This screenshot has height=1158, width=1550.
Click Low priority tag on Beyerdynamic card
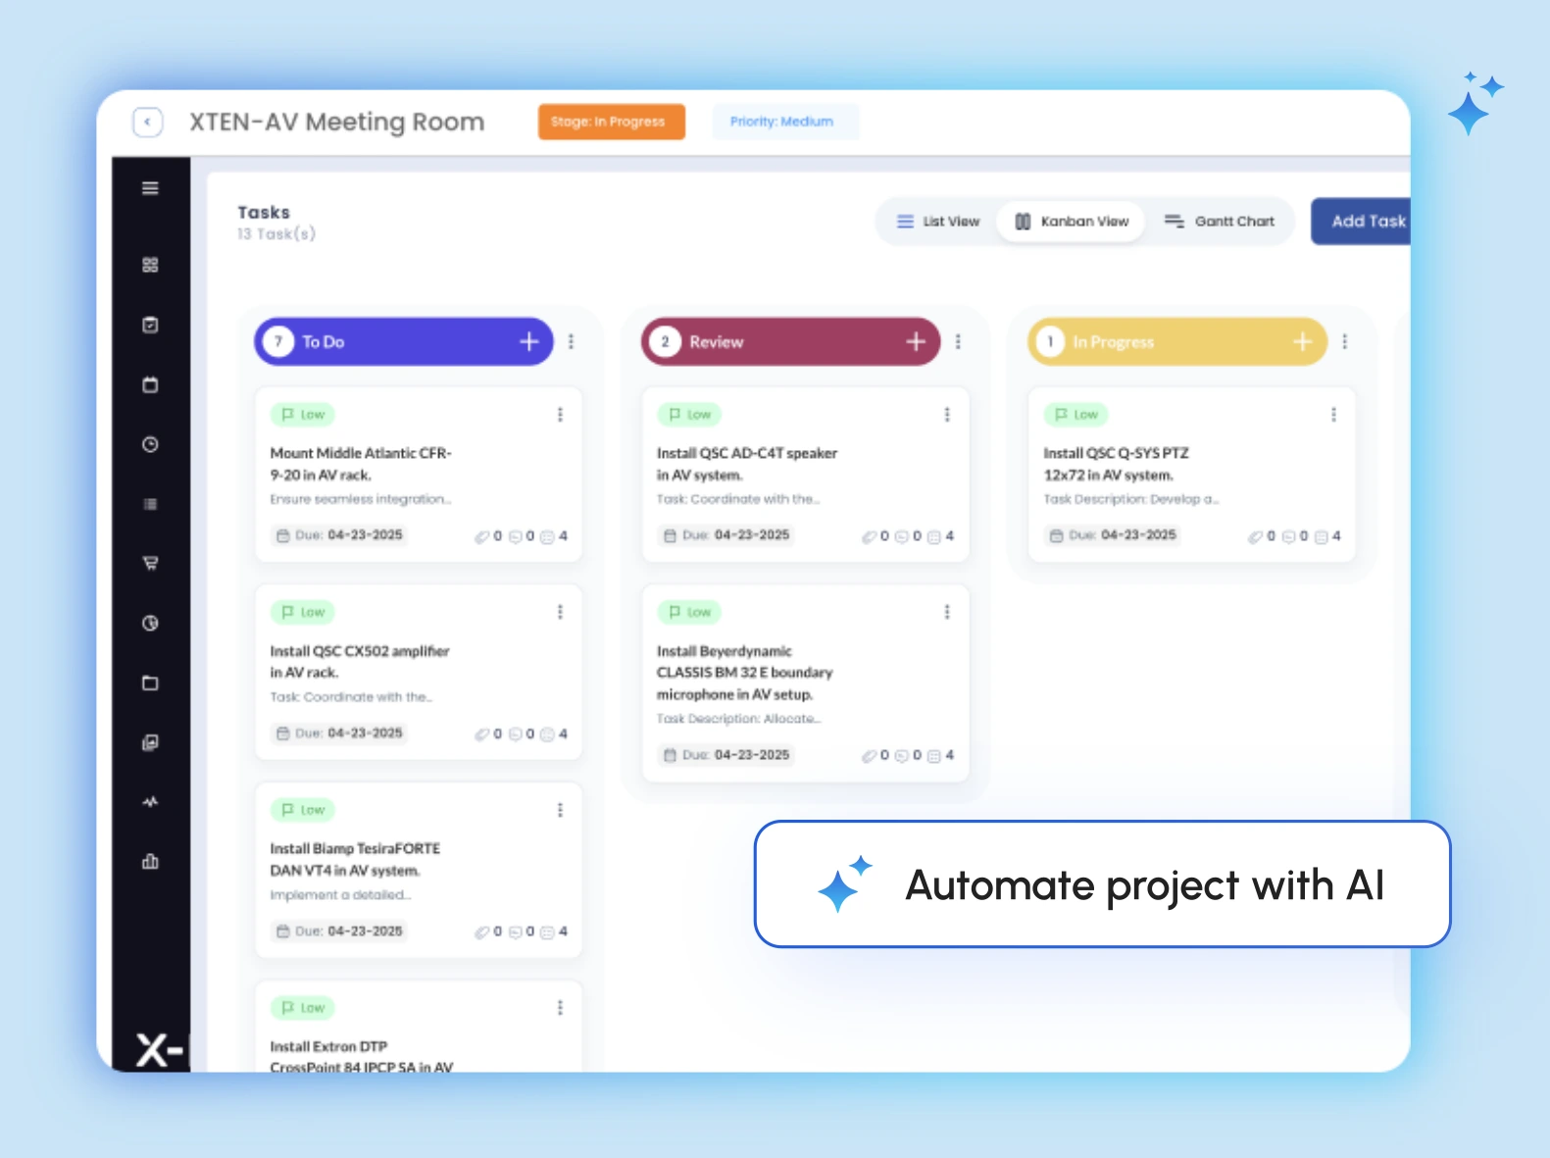point(689,612)
